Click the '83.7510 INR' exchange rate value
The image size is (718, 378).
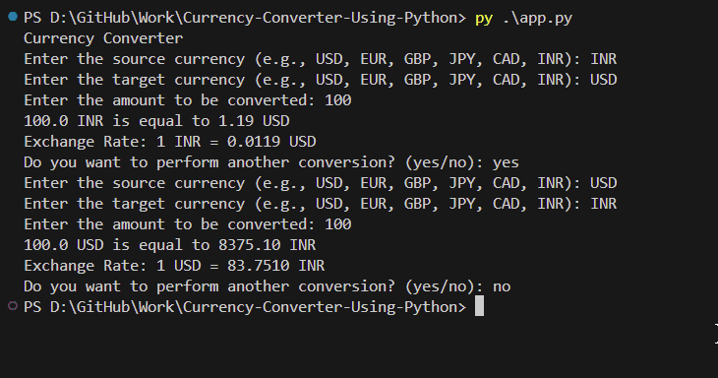pyautogui.click(x=276, y=266)
